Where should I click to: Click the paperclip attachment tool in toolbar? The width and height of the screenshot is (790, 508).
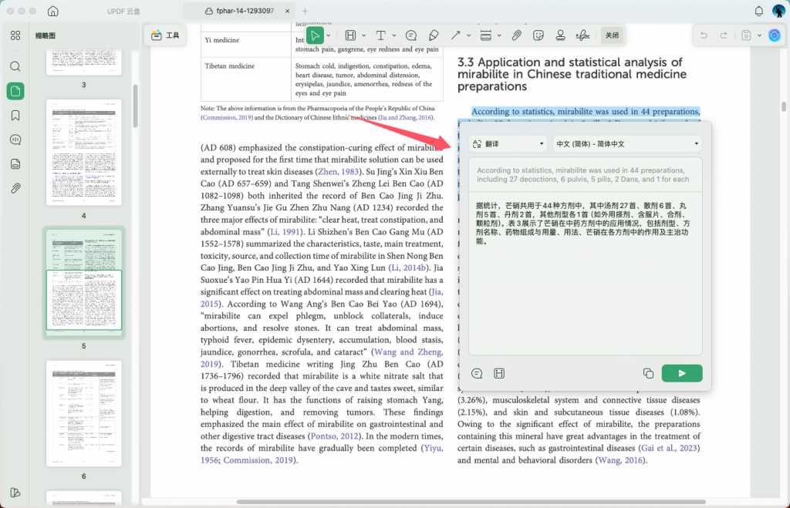[516, 35]
